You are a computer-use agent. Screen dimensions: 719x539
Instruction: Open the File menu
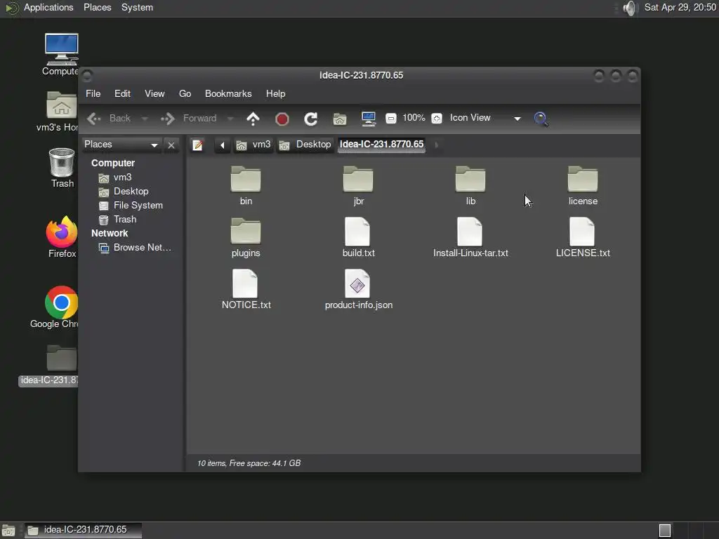[x=93, y=93]
